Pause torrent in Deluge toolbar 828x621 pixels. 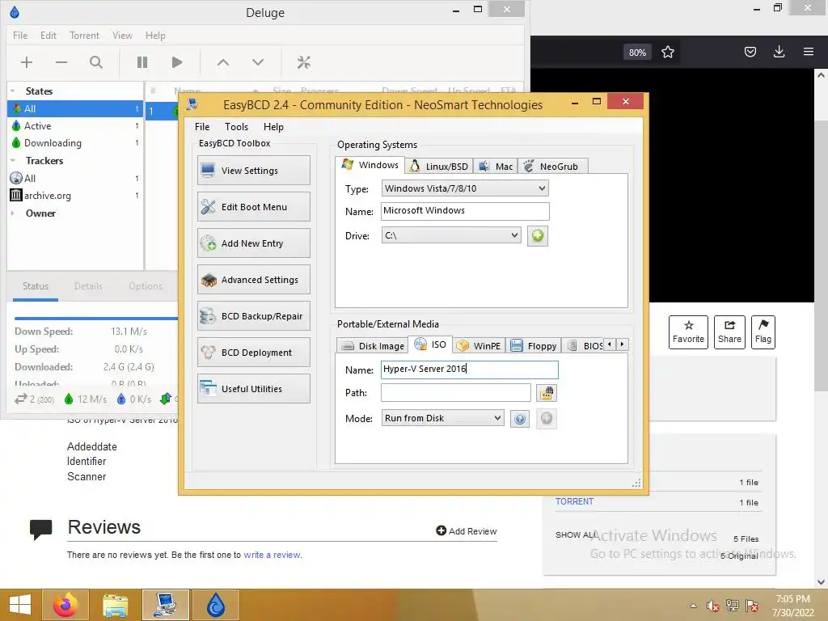click(x=142, y=62)
